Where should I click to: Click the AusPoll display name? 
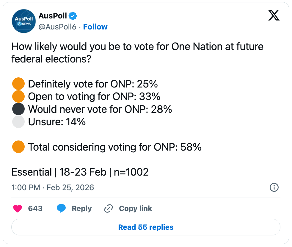(53, 16)
